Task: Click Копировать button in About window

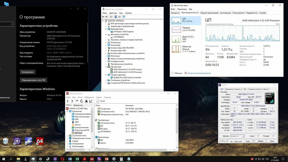Action: coord(28,72)
